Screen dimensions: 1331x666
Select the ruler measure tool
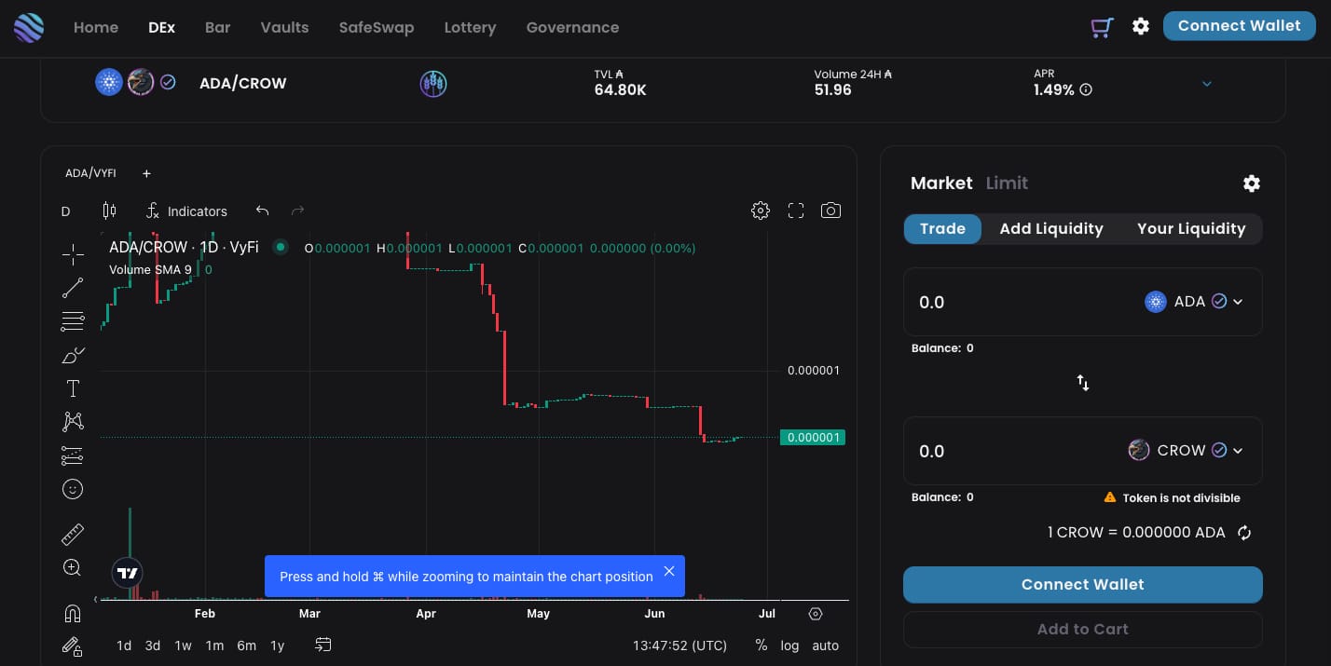coord(73,534)
